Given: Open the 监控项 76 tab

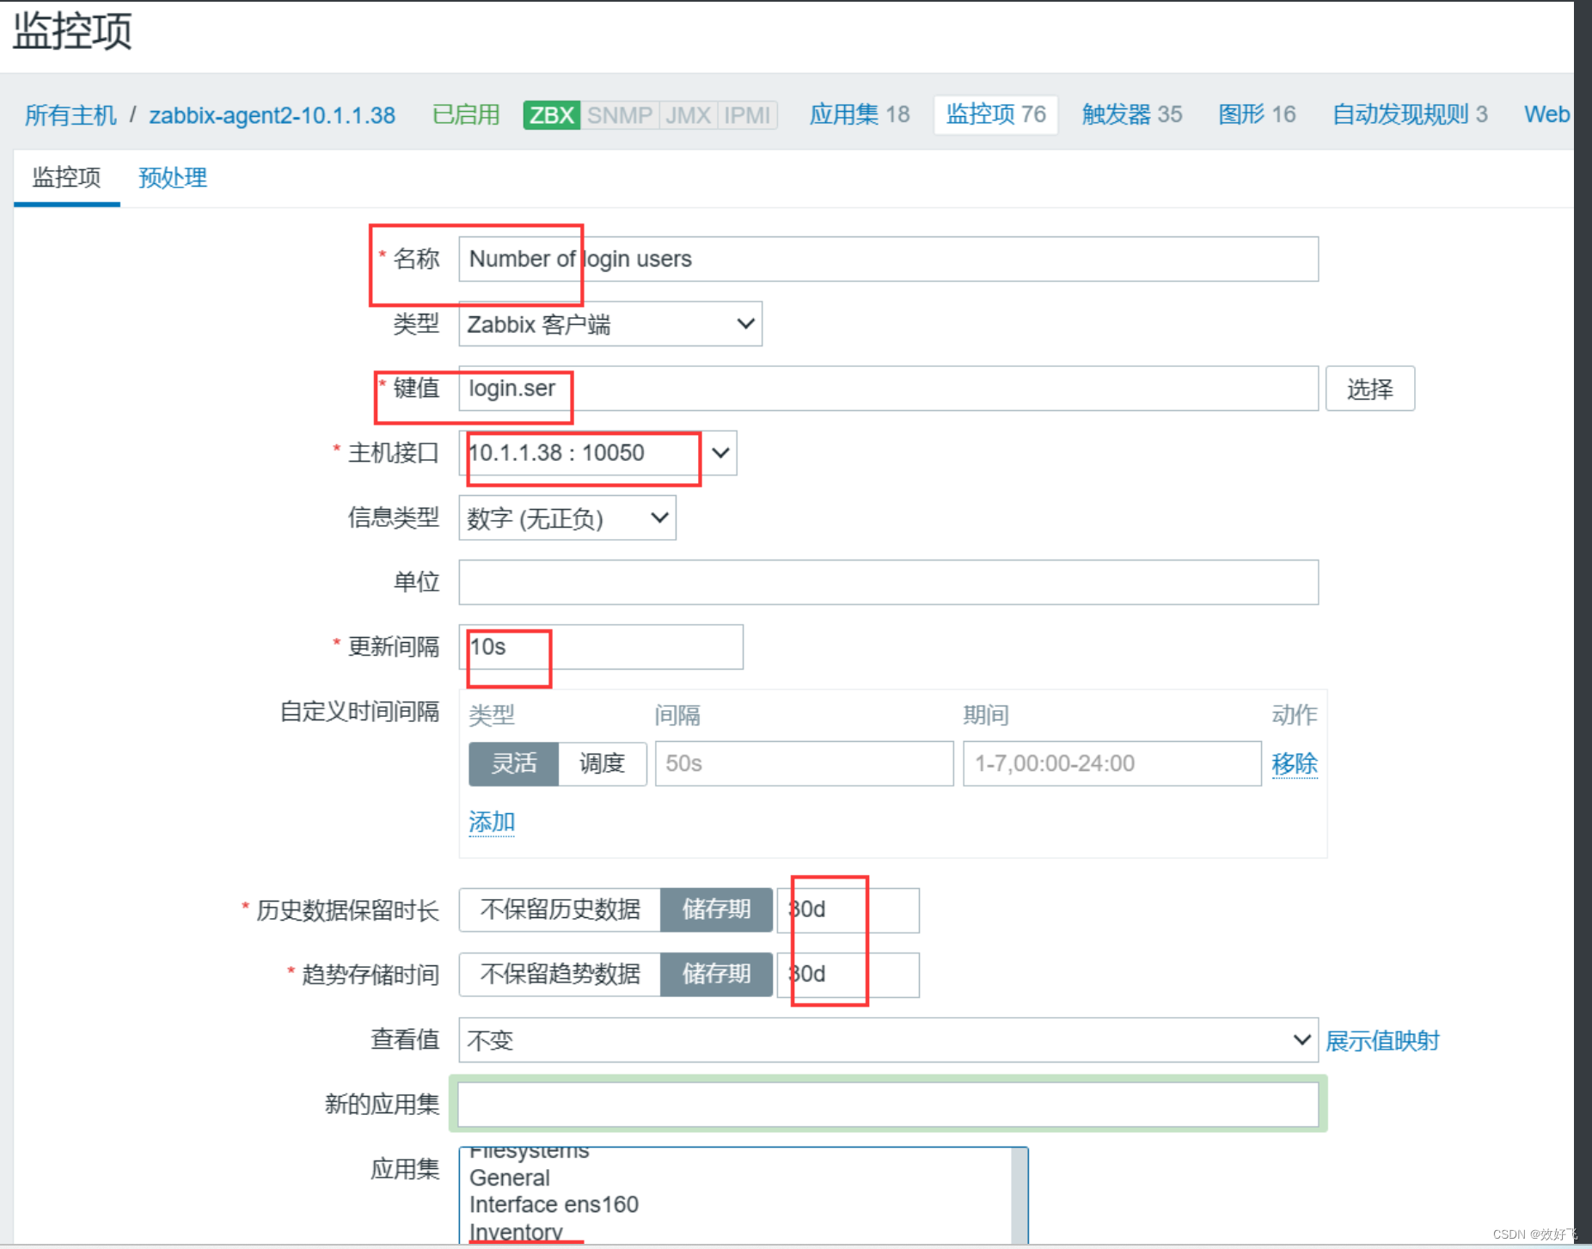Looking at the screenshot, I should pos(995,114).
